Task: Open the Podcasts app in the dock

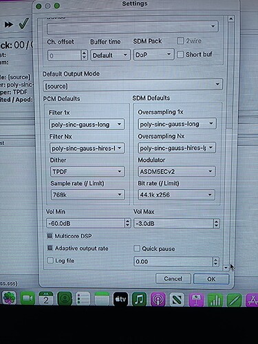Action: [158, 299]
